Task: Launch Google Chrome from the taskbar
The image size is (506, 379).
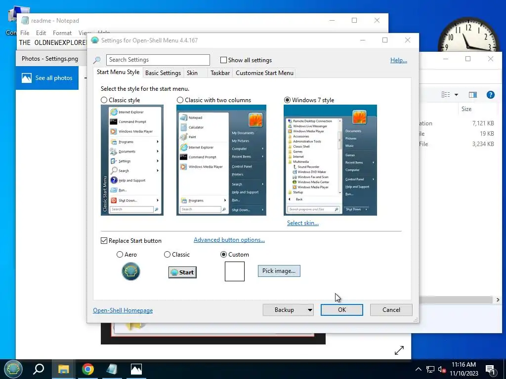Action: 88,369
